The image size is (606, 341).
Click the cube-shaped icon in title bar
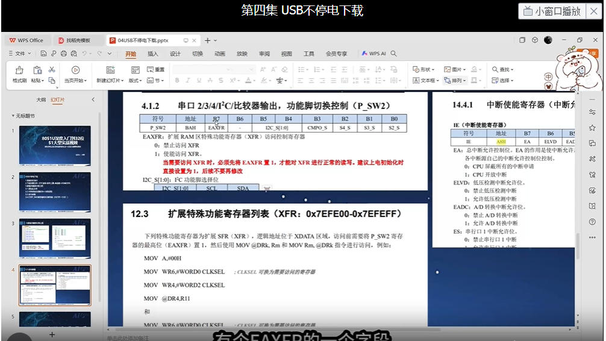click(535, 40)
